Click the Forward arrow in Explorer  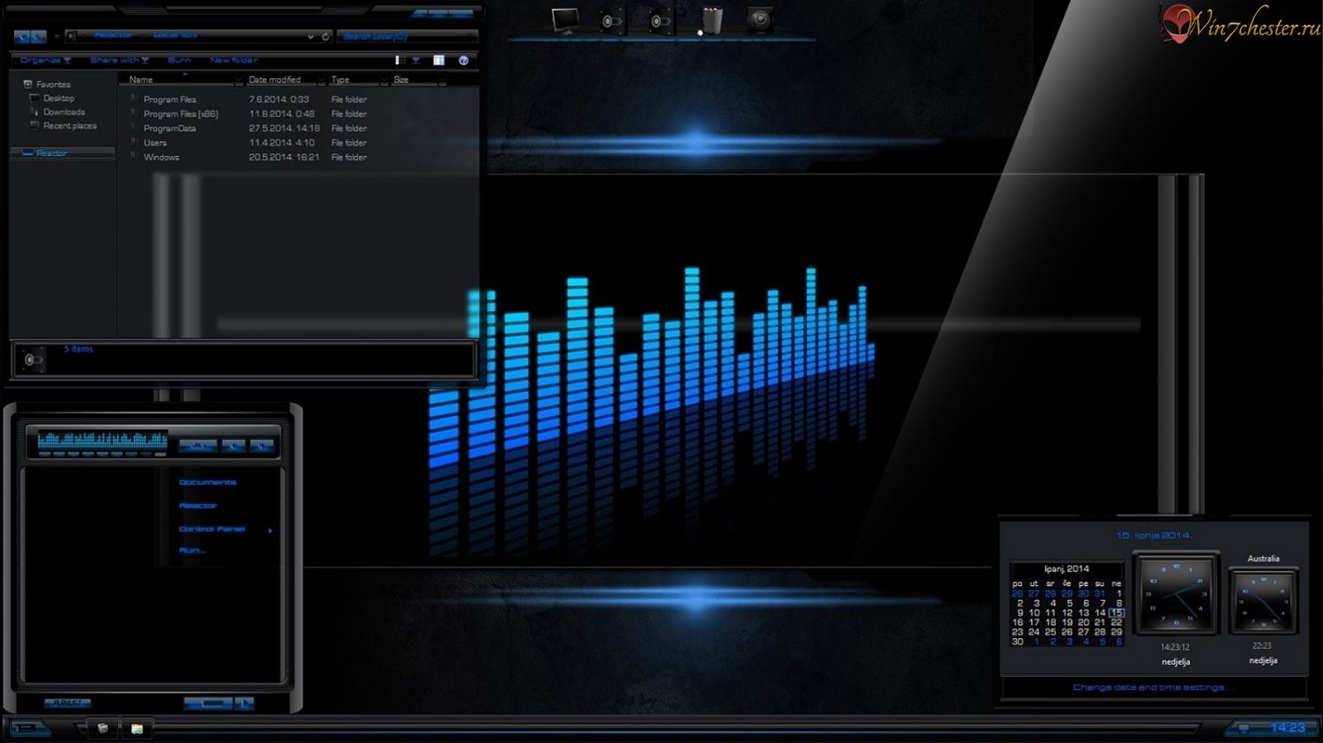(38, 37)
